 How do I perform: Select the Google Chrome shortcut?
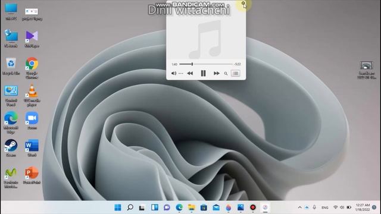(32, 68)
